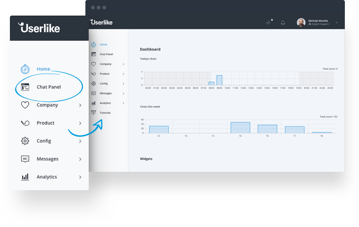Click small Home compass icon in dashboard sidebar

(x=93, y=44)
